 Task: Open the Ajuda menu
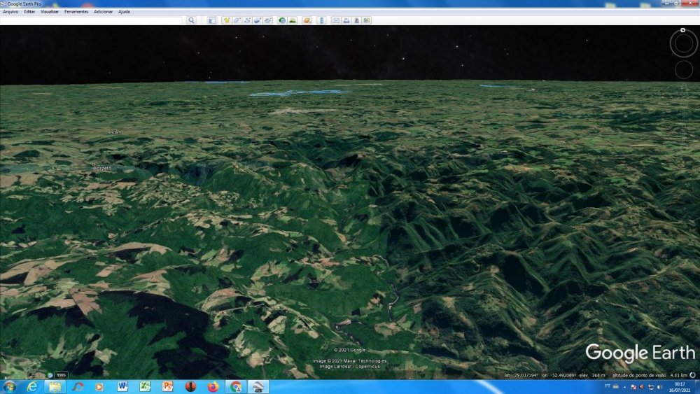[x=124, y=12]
